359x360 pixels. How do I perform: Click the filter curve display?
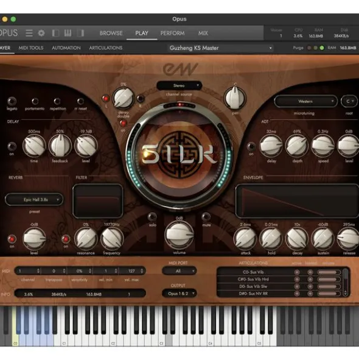click(x=98, y=201)
